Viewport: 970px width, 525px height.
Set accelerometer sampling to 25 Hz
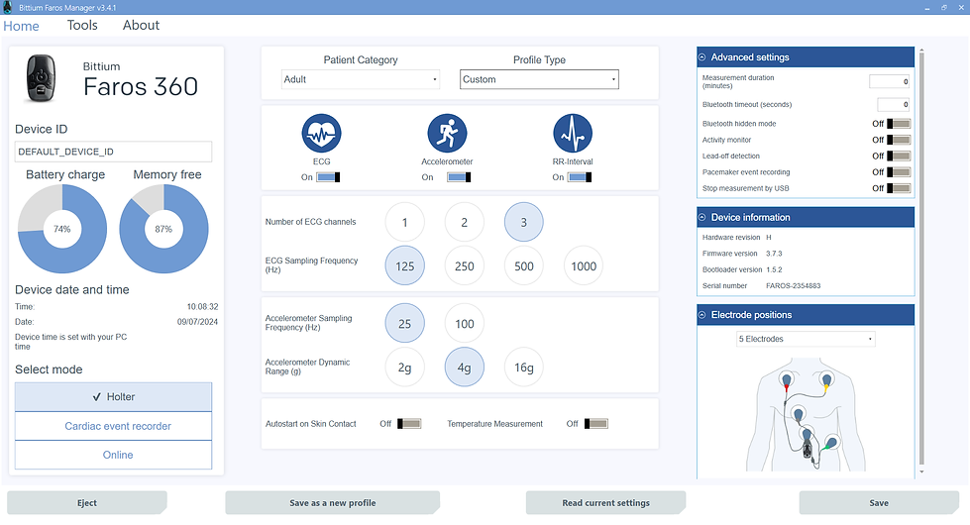[404, 323]
